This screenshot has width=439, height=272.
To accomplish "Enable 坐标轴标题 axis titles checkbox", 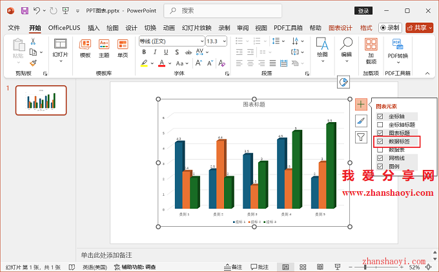I will point(380,125).
